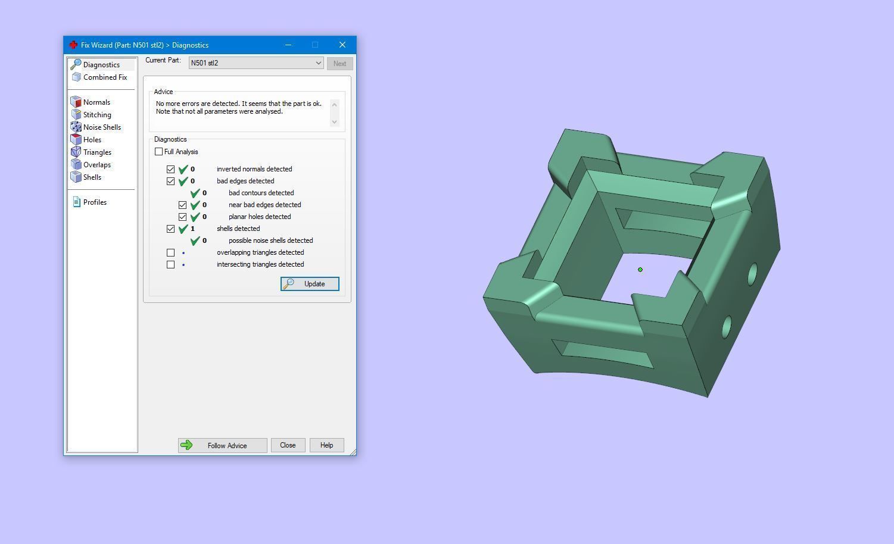Go to the Stitching page
Screen dimensions: 894x544
[97, 114]
